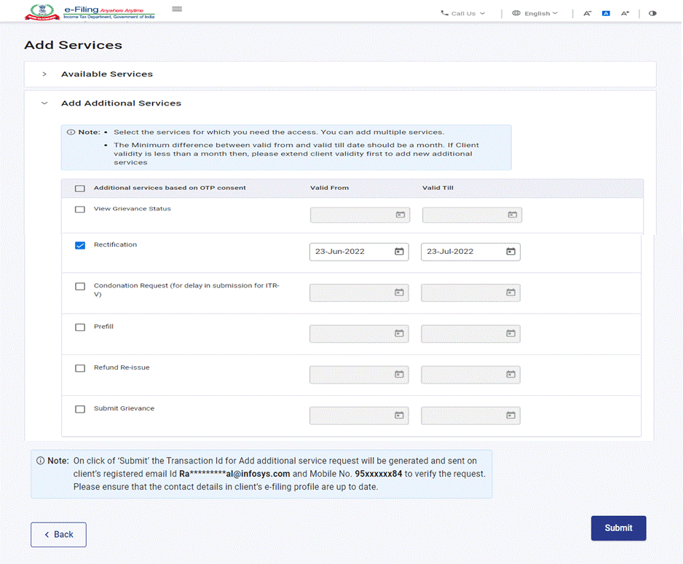
Task: Open calendar for Rectification Valid Till date
Action: click(x=510, y=252)
